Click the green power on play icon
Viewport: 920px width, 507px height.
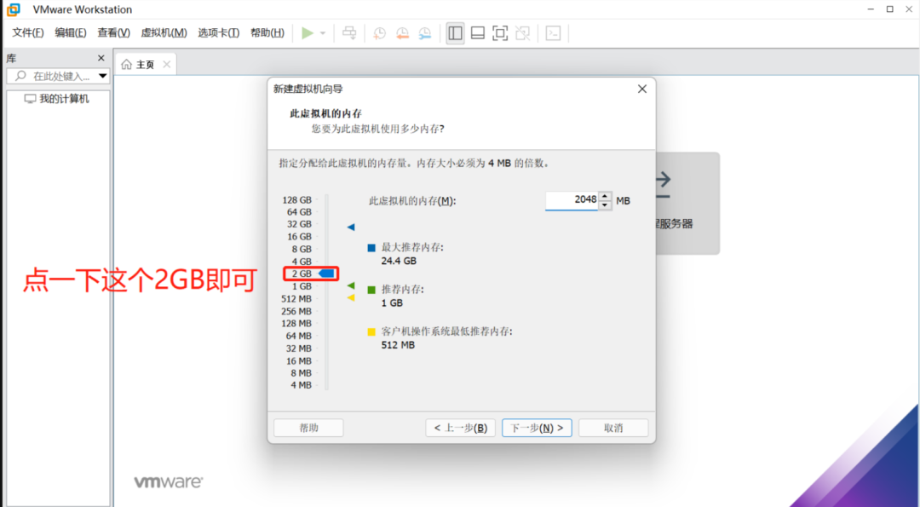(x=308, y=33)
